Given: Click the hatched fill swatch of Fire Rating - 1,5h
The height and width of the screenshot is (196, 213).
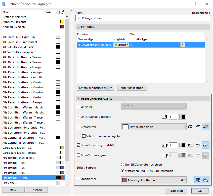Looking at the screenshot, I should tap(58, 168).
